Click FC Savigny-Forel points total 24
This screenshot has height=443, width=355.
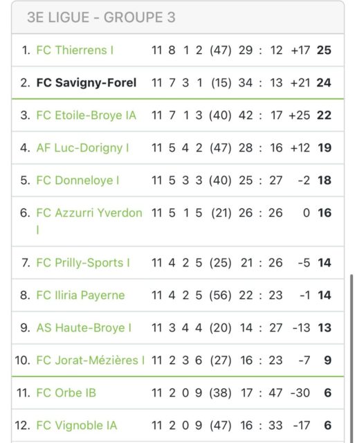(x=324, y=83)
